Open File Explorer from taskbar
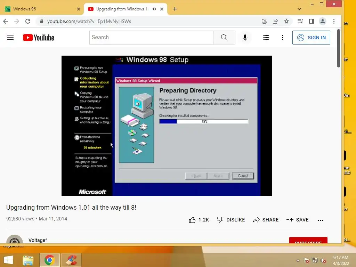The width and height of the screenshot is (356, 267). (28, 260)
